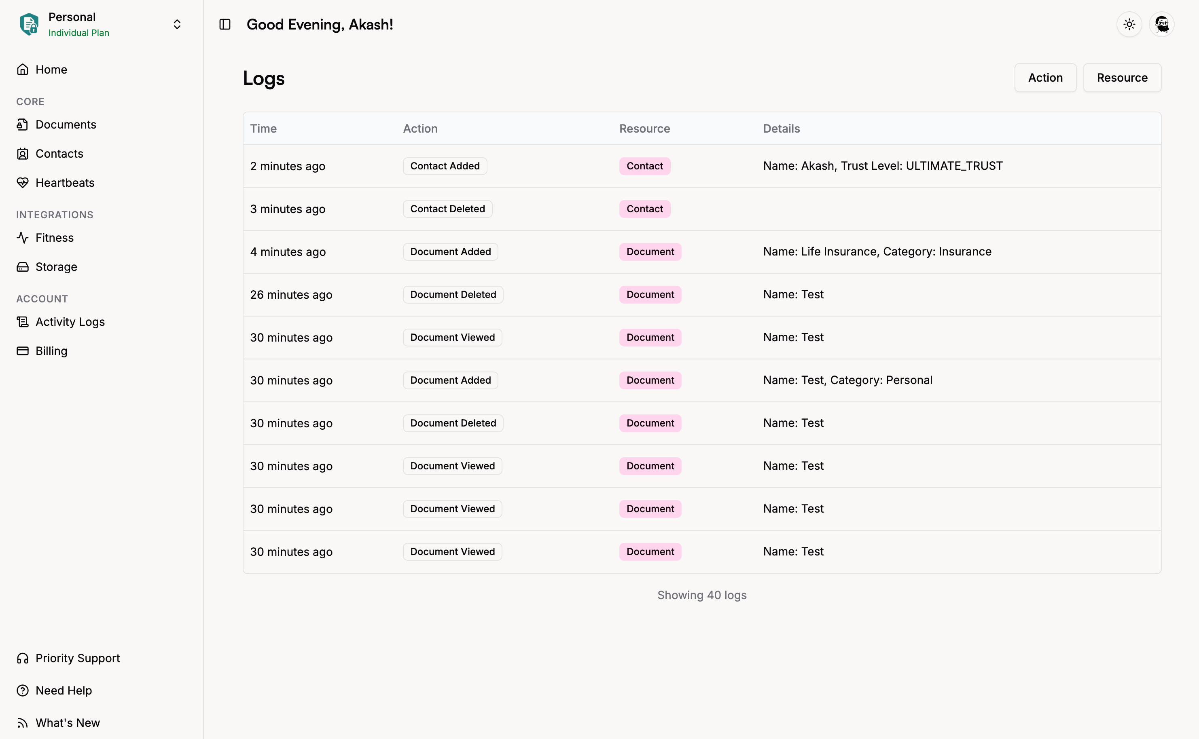Click the What's New feed icon

23,723
